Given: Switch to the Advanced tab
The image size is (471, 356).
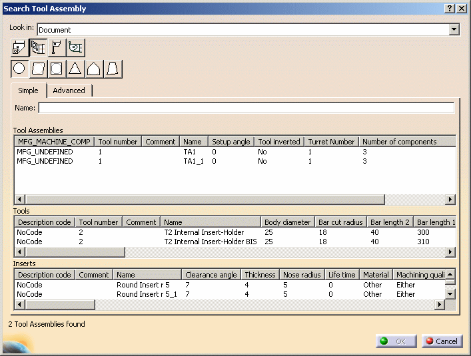Looking at the screenshot, I should [x=69, y=90].
